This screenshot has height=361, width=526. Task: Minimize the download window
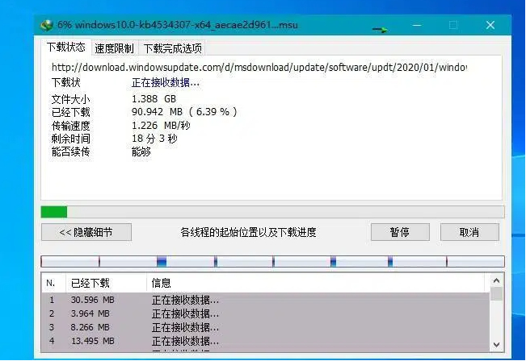click(417, 25)
